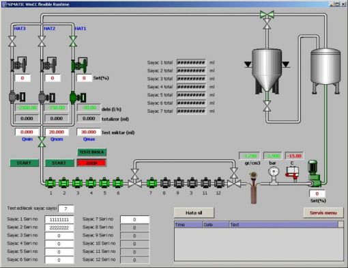The width and height of the screenshot is (348, 268).
Task: Click the Text column header in alarm table
Action: tap(284, 224)
